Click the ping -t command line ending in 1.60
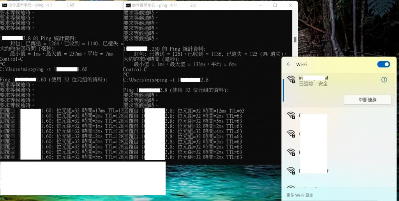 click(44, 69)
